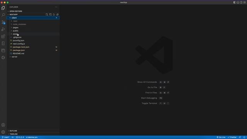This screenshot has height=139, width=247.
Task: Expand the public folder
Action: coord(33,31)
